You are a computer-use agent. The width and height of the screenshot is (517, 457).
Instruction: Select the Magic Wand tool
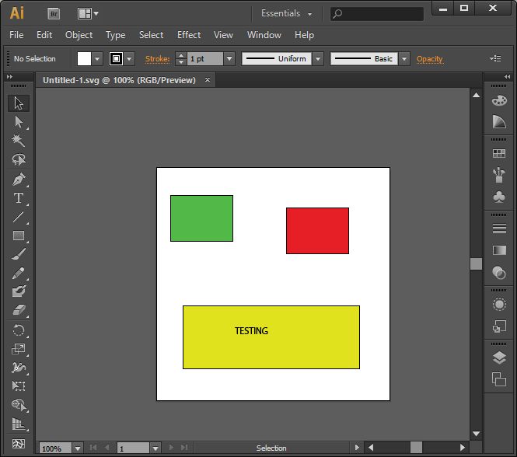pos(19,141)
